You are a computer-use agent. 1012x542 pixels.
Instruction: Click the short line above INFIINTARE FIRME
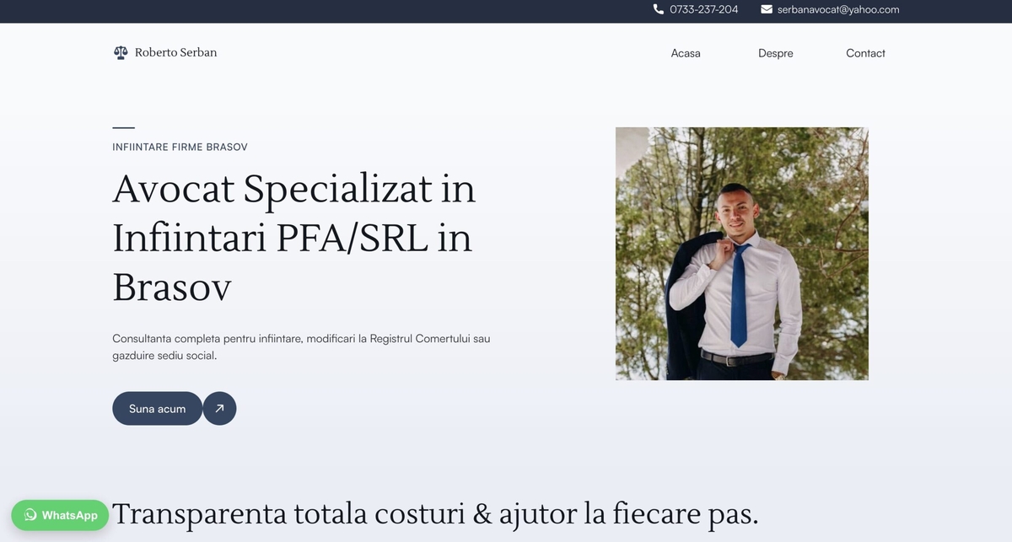123,128
